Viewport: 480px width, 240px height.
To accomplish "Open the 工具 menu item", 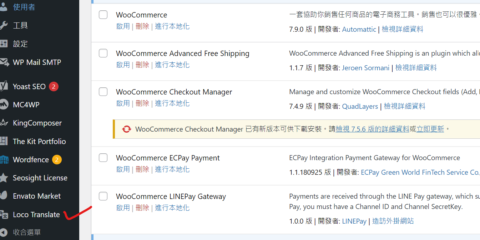I will tap(20, 25).
